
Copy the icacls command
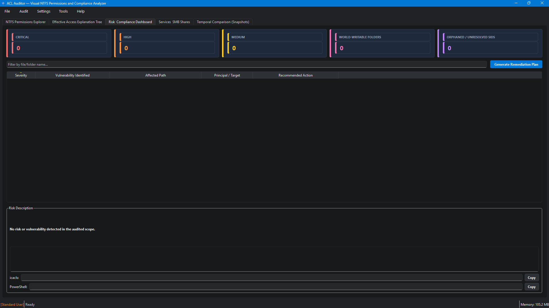532,278
